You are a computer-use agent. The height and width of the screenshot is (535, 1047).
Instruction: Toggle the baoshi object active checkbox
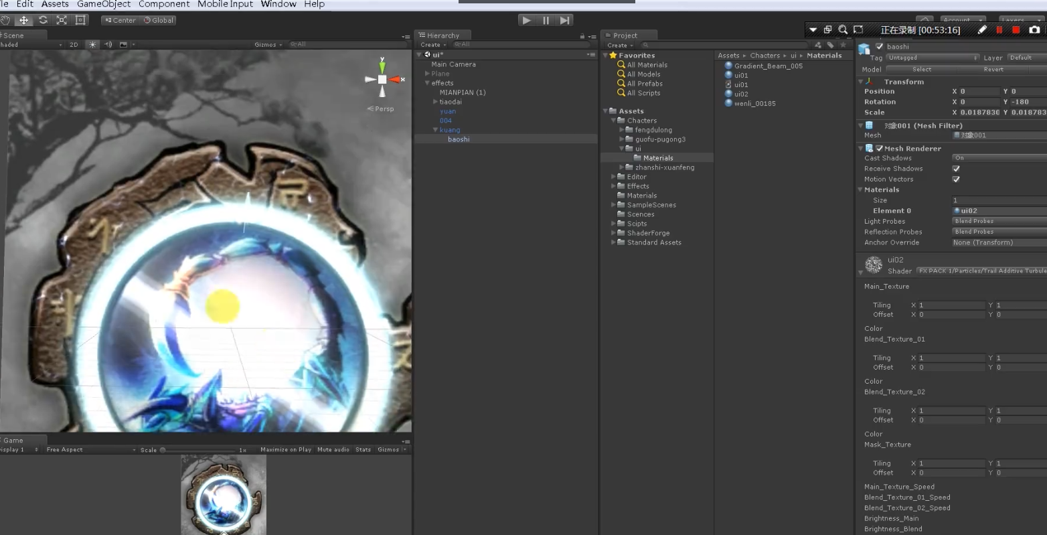880,46
